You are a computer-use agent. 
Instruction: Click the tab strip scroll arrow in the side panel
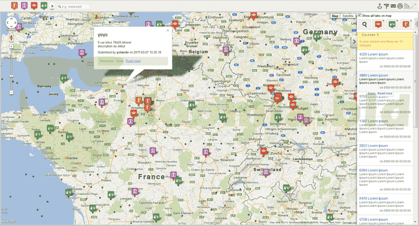point(415,25)
